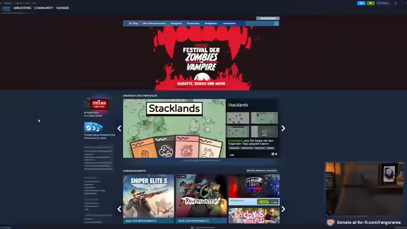View the third Stacklands screenshot thumbnail
407x229 pixels.
point(238,132)
